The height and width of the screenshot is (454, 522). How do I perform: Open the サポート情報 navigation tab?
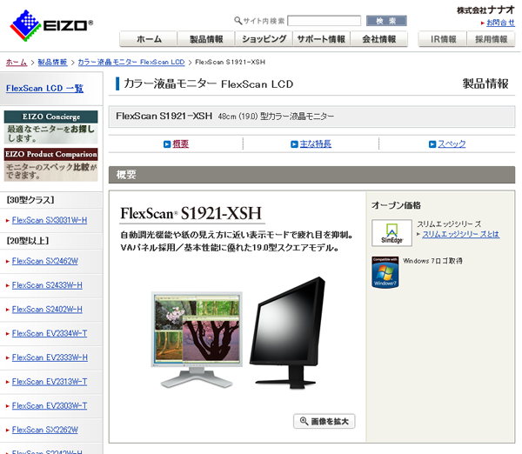(321, 39)
